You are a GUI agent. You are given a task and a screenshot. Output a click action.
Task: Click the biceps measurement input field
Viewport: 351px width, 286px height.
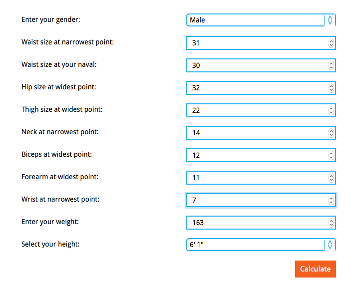coord(257,155)
